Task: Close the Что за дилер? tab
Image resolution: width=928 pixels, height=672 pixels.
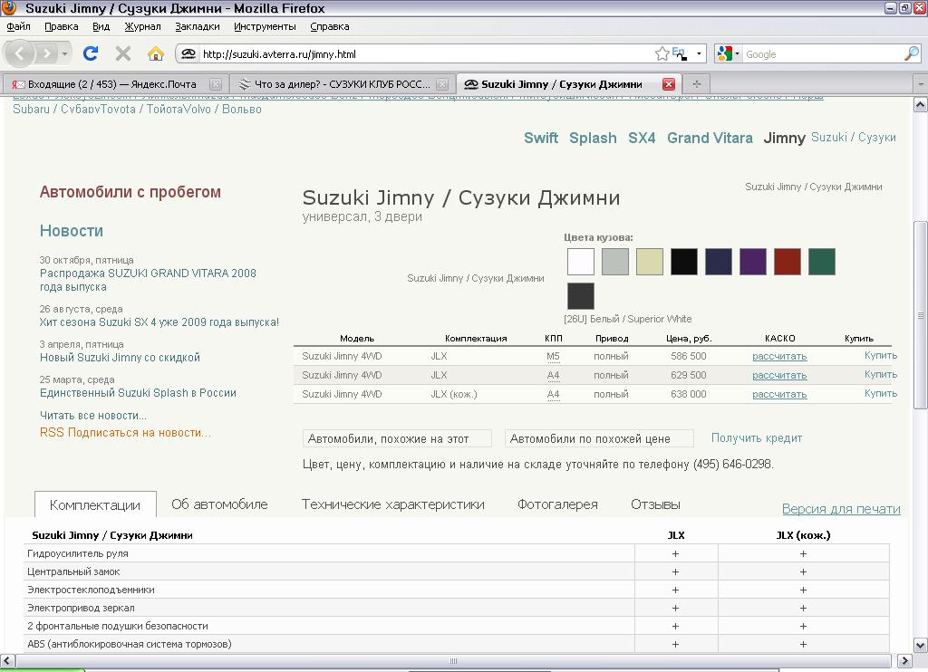Action: (442, 84)
